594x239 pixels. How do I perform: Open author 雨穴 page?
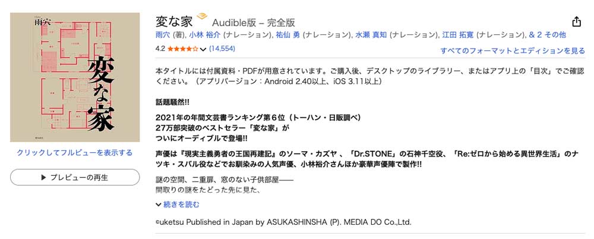tap(162, 36)
